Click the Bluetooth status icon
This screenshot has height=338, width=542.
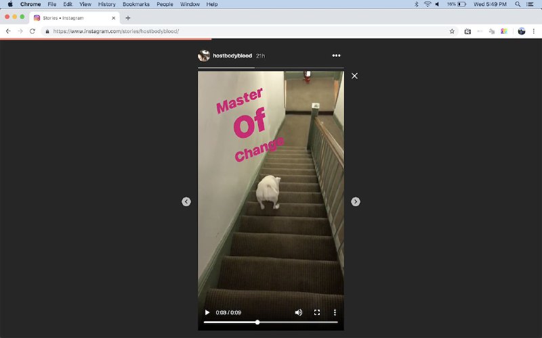[416, 4]
